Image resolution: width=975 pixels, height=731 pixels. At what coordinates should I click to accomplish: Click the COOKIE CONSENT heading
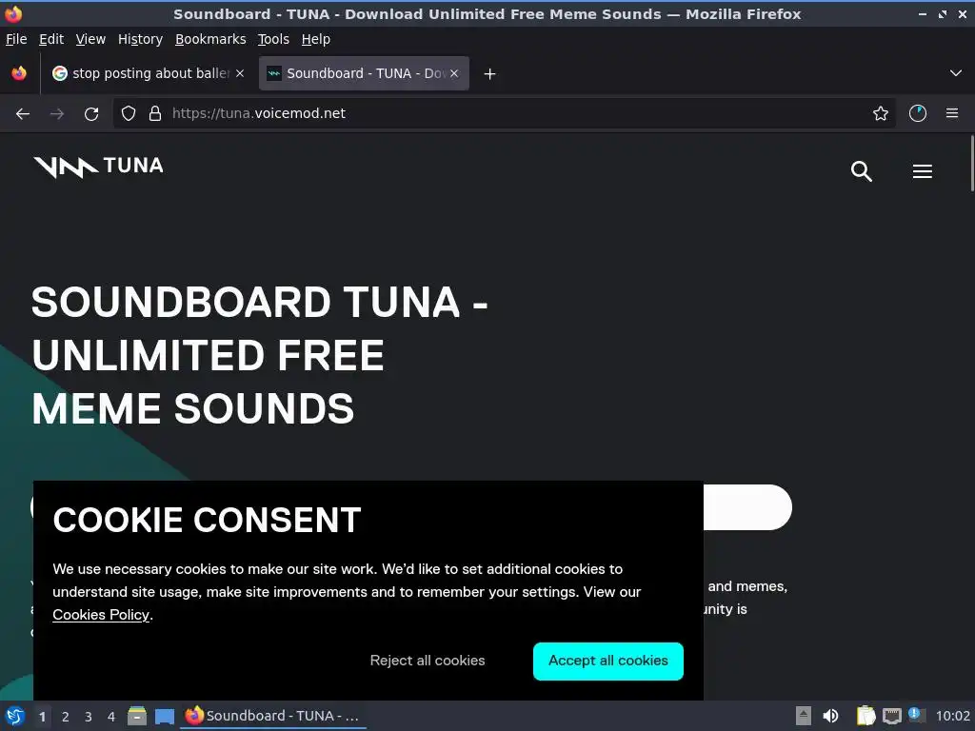[x=207, y=520]
